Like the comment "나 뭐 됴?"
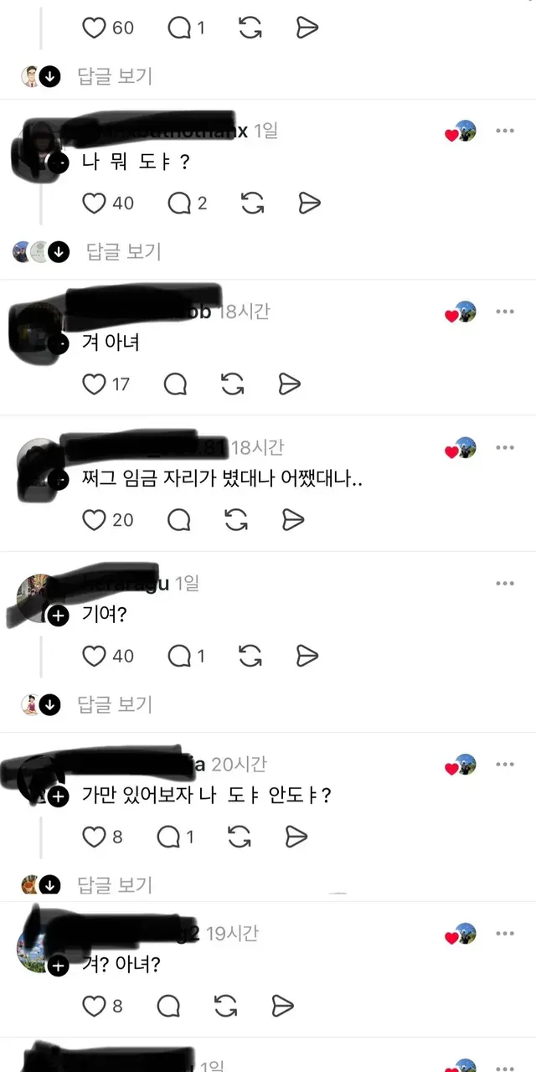Screen dimensions: 536x1072 (94, 203)
